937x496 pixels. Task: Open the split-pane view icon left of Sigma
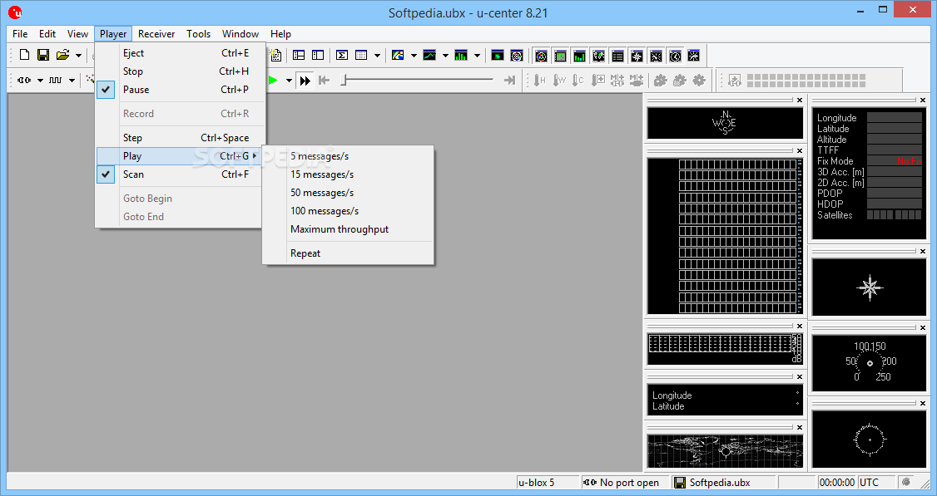299,56
